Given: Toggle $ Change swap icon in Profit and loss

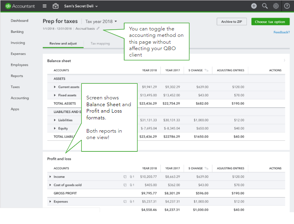Looking at the screenshot, I should coord(206,168).
